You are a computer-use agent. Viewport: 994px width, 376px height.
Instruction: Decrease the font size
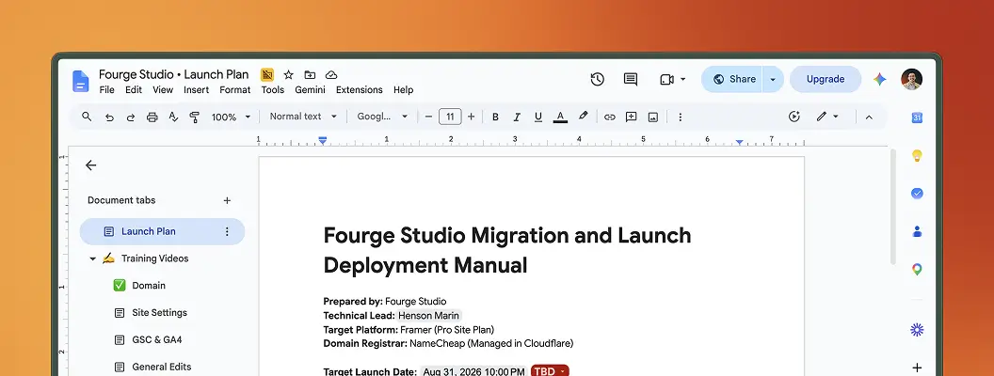(428, 117)
